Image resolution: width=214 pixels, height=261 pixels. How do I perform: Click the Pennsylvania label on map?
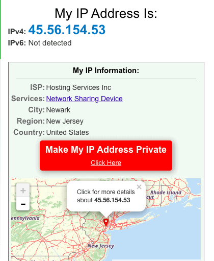click(x=25, y=218)
